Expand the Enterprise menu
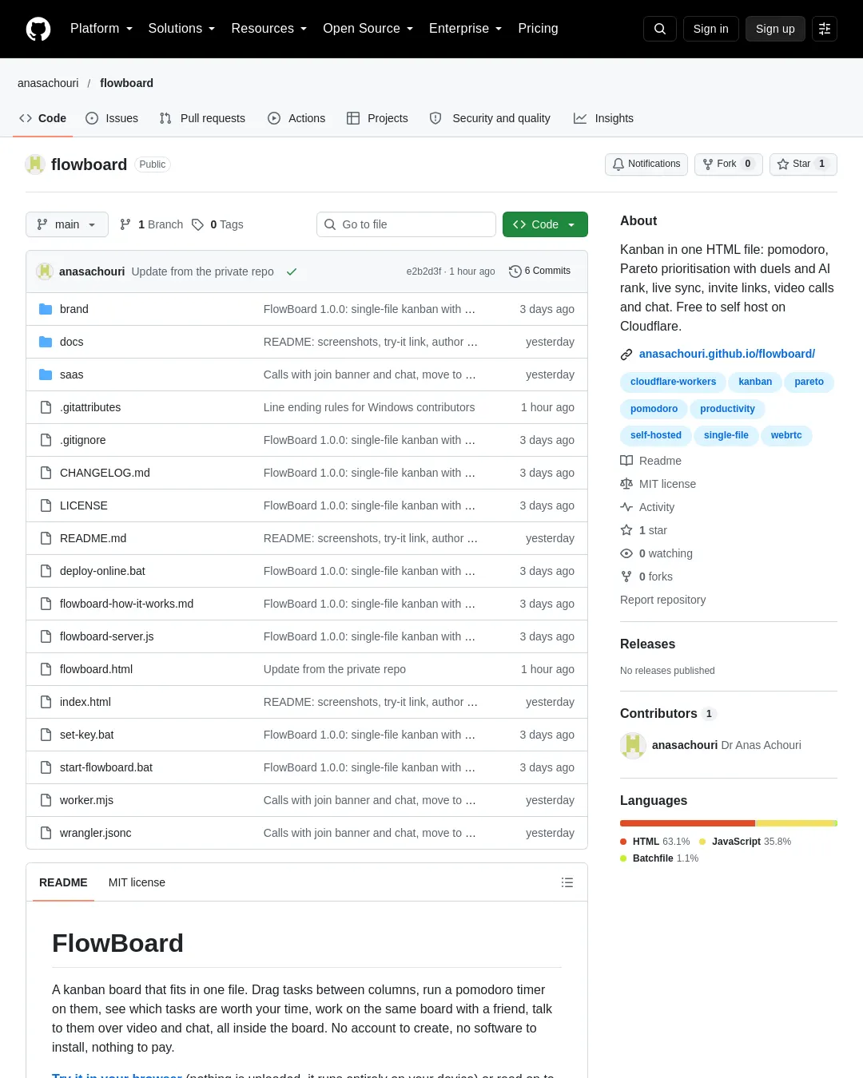Screen dimensions: 863x1078 tap(466, 29)
